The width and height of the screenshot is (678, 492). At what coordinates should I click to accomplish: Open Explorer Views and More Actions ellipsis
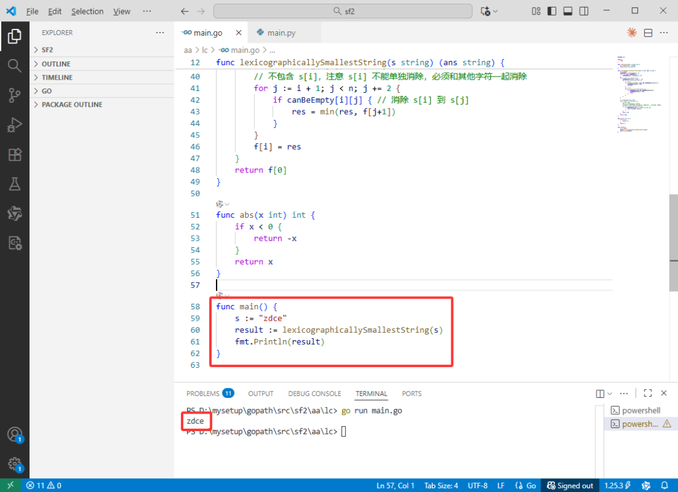tap(160, 33)
